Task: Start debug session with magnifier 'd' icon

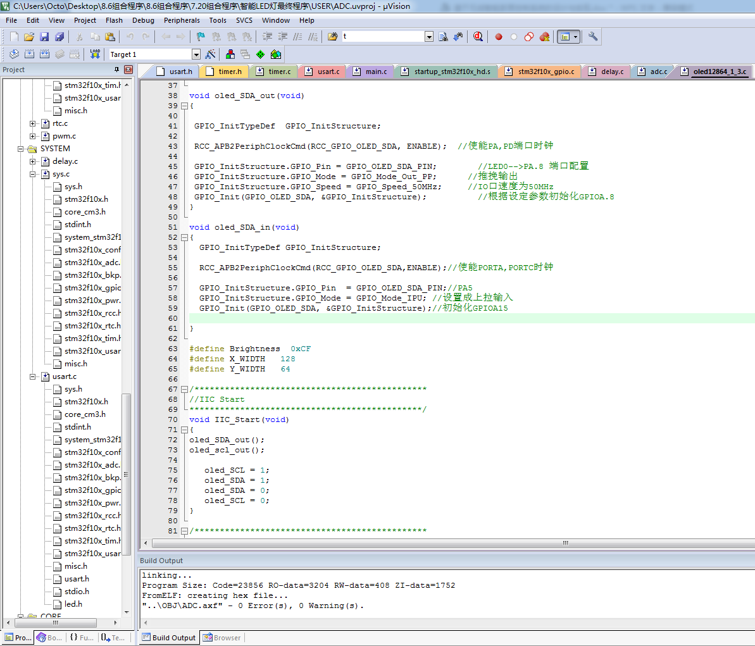Action: click(478, 37)
